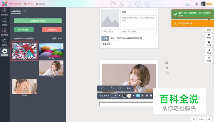Image resolution: width=214 pixels, height=122 pixels.
Task: Click the bar chart icon beside the canvas
Action: [x=167, y=73]
